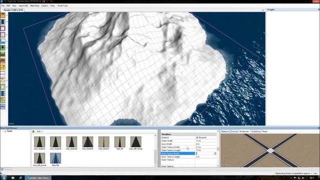The image size is (320, 180).
Task: Expand dropdown arrow beside polygon outline tool
Action: click(x=6, y=80)
